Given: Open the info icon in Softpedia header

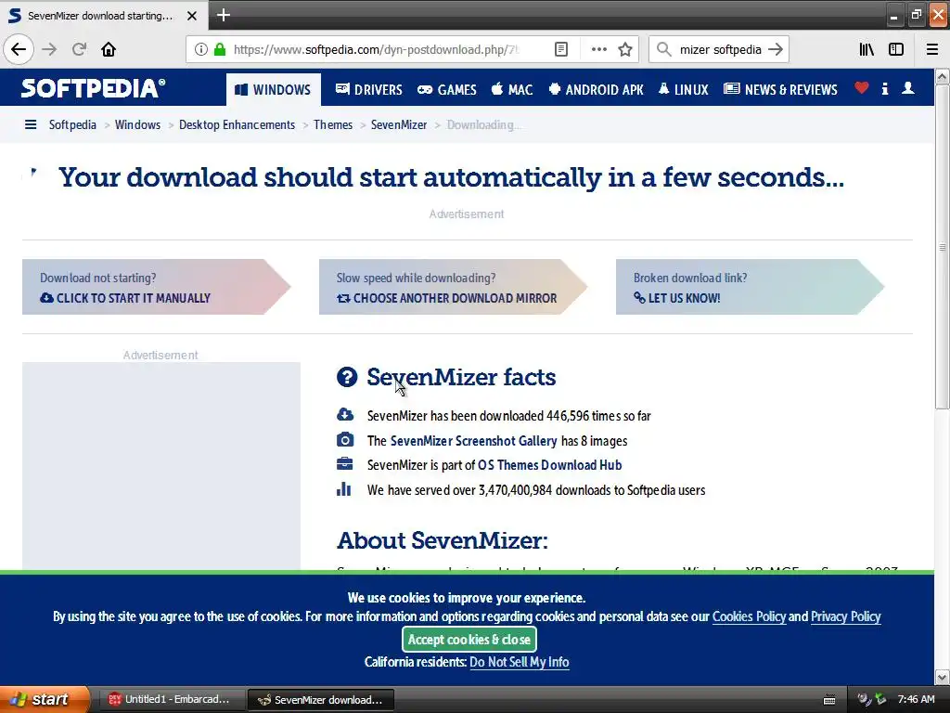Looking at the screenshot, I should [885, 88].
